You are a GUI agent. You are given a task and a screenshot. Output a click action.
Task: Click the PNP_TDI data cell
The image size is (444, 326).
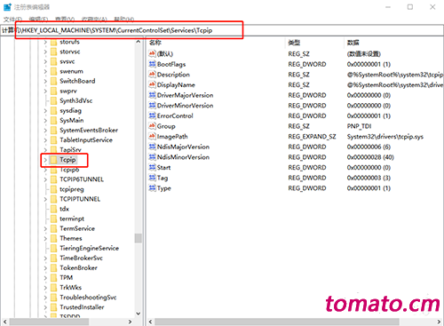(x=359, y=126)
